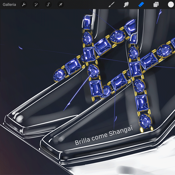The image size is (175, 175).
Task: Choose the Paint brush tool
Action: click(111, 5)
